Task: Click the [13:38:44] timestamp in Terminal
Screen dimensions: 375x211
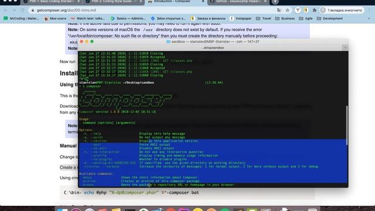Action: (214, 83)
